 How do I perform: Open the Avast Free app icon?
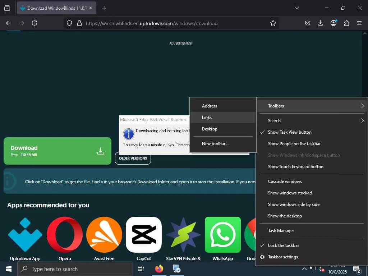(x=104, y=235)
